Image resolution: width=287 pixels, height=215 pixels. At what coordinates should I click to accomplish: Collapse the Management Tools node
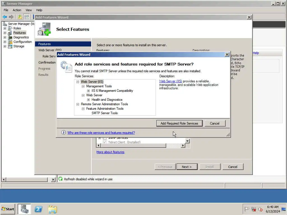83,86
